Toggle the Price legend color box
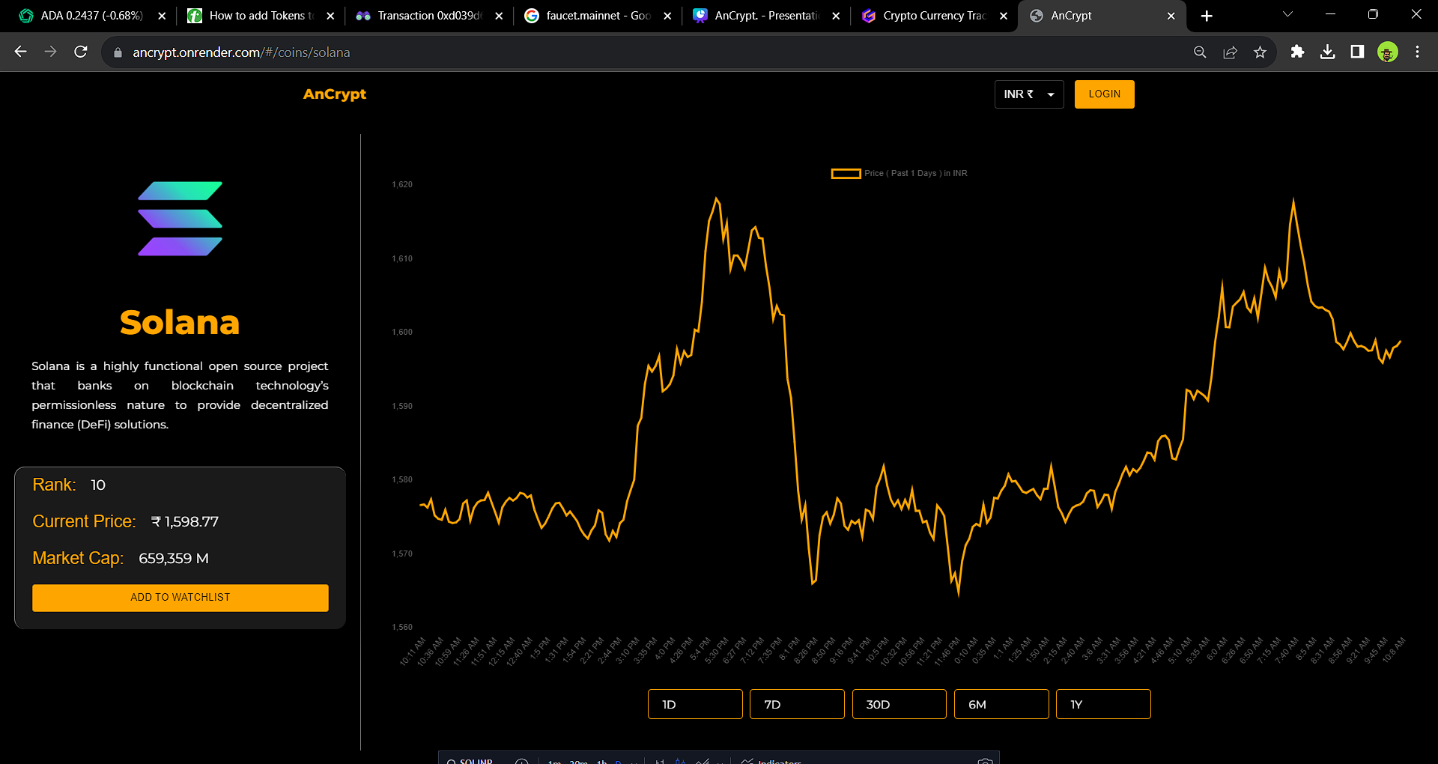 click(x=846, y=174)
